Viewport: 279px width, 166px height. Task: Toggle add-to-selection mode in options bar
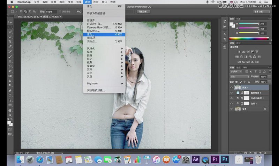click(x=25, y=12)
